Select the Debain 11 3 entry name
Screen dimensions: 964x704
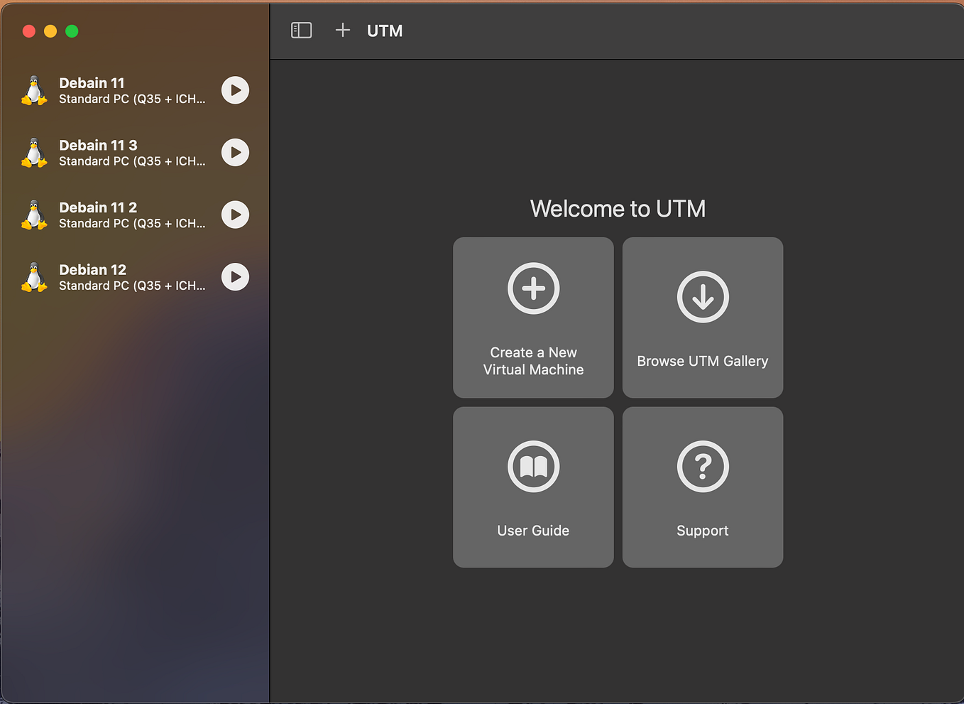(x=98, y=145)
